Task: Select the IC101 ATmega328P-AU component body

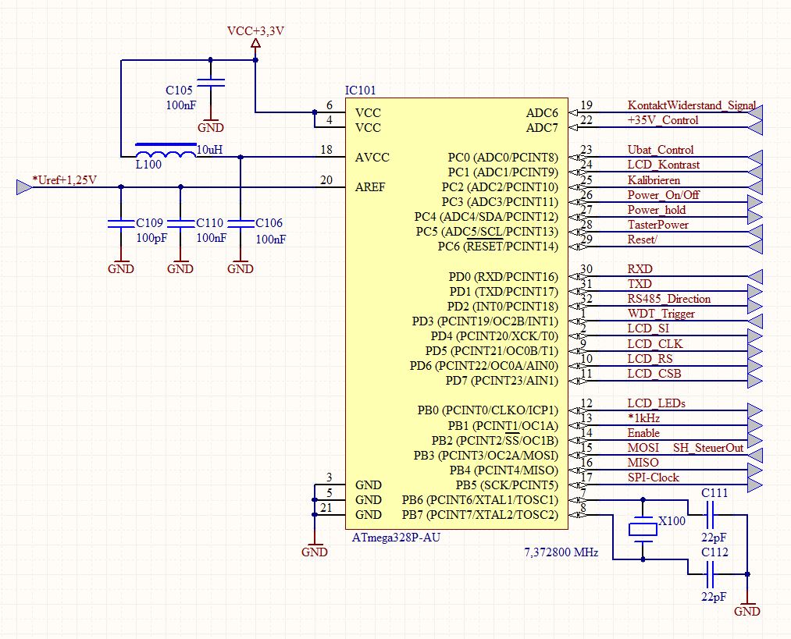Action: pyautogui.click(x=457, y=314)
